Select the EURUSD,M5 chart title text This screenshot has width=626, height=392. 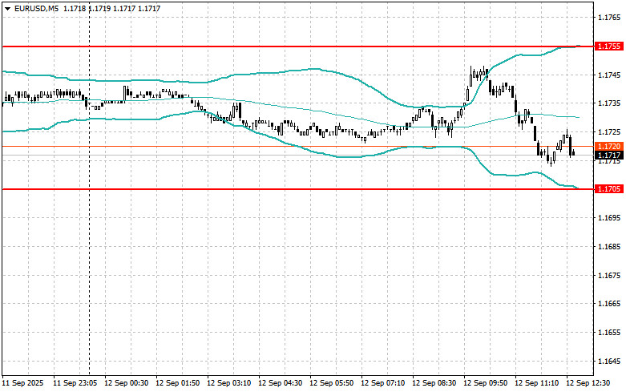(x=36, y=8)
